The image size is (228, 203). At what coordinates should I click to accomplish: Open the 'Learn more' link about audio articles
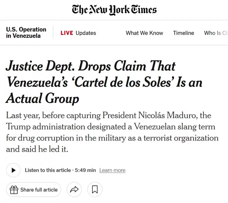click(x=112, y=170)
